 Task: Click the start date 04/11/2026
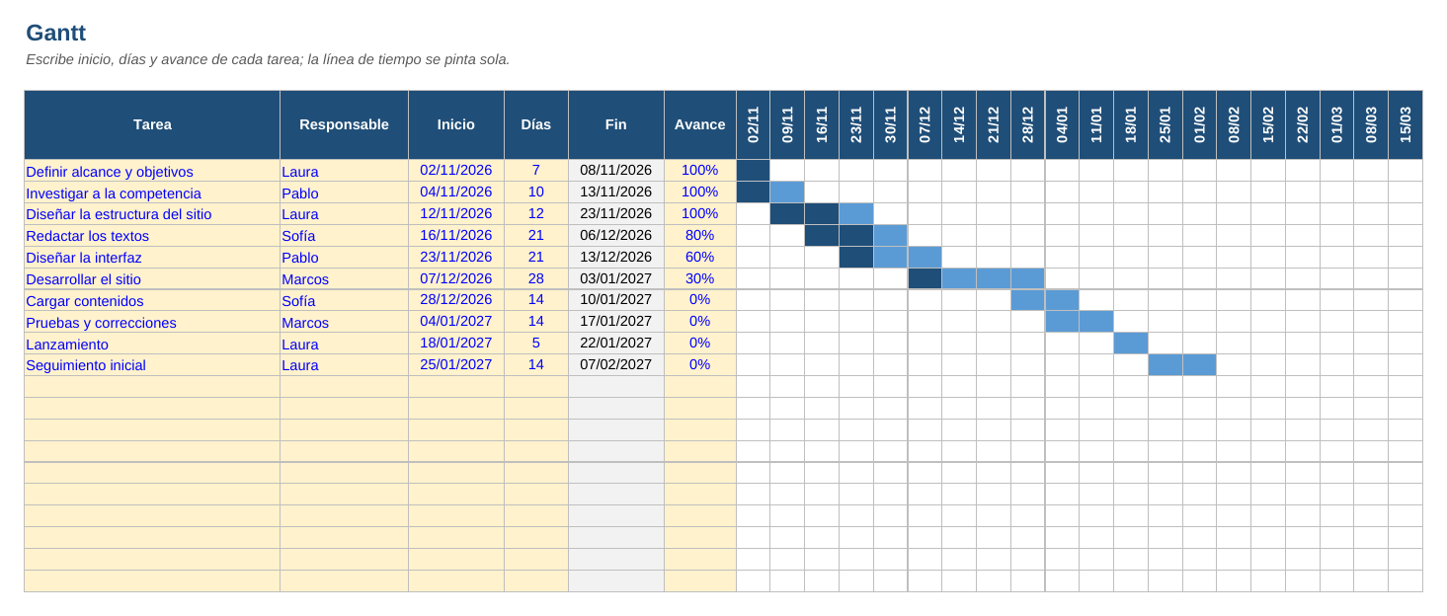456,192
